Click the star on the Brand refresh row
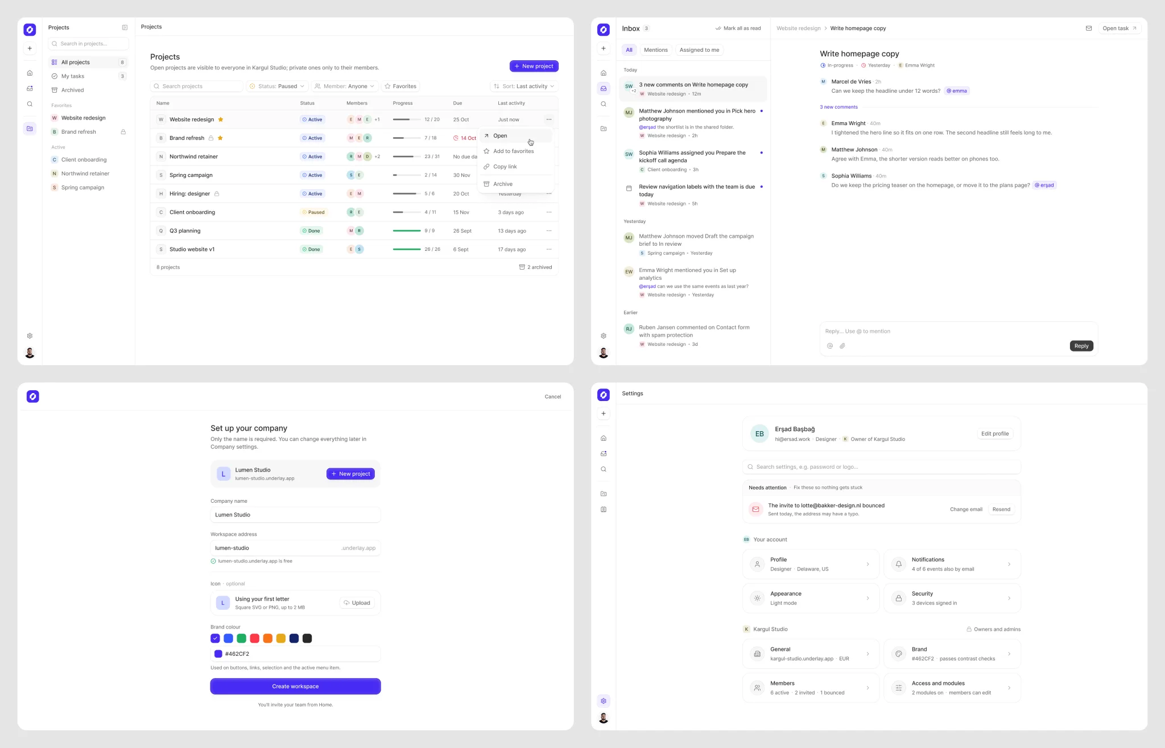 [x=220, y=138]
